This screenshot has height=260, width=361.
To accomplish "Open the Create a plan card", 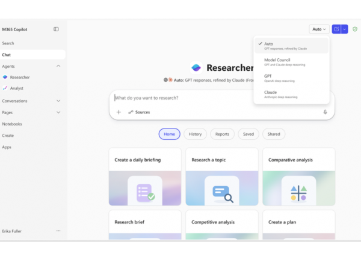I will 298,225.
